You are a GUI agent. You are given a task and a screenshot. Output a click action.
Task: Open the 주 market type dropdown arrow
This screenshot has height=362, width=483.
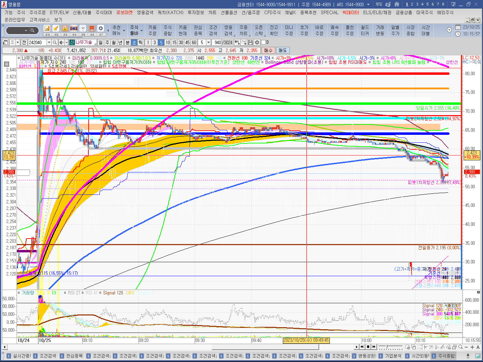[18, 42]
